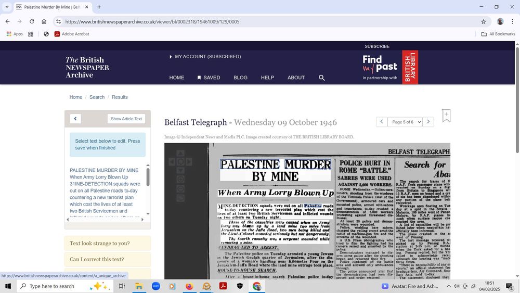Reload the current browser page
The image size is (520, 293).
32,21
